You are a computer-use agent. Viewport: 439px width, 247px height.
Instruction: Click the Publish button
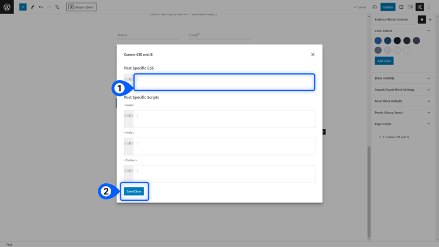click(x=387, y=7)
